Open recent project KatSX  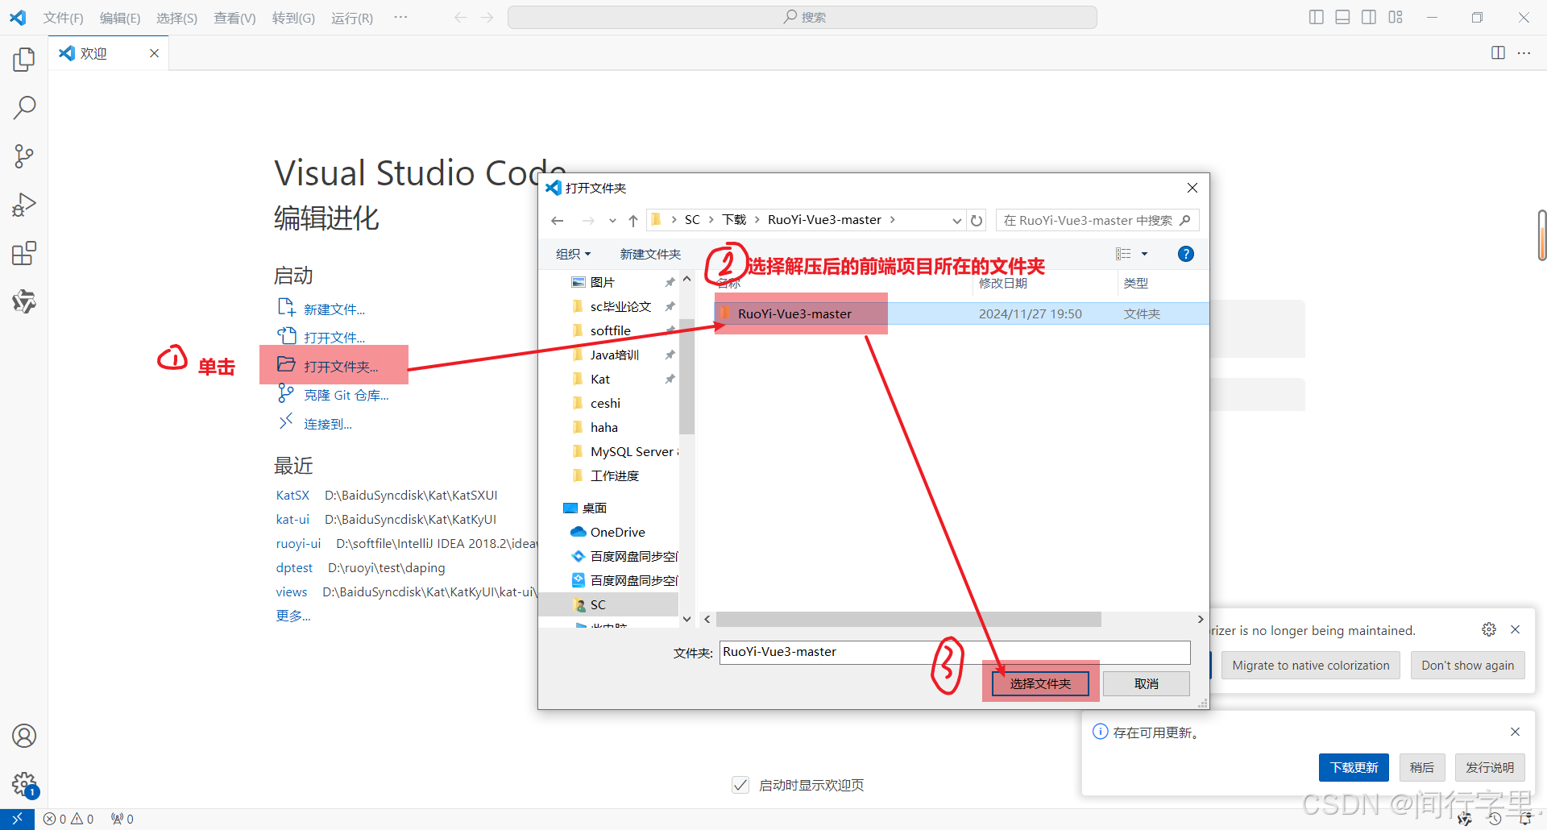point(292,495)
